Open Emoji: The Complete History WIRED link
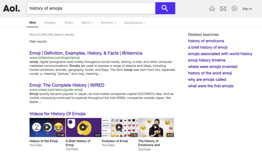This screenshot has width=262, height=154. click(67, 85)
